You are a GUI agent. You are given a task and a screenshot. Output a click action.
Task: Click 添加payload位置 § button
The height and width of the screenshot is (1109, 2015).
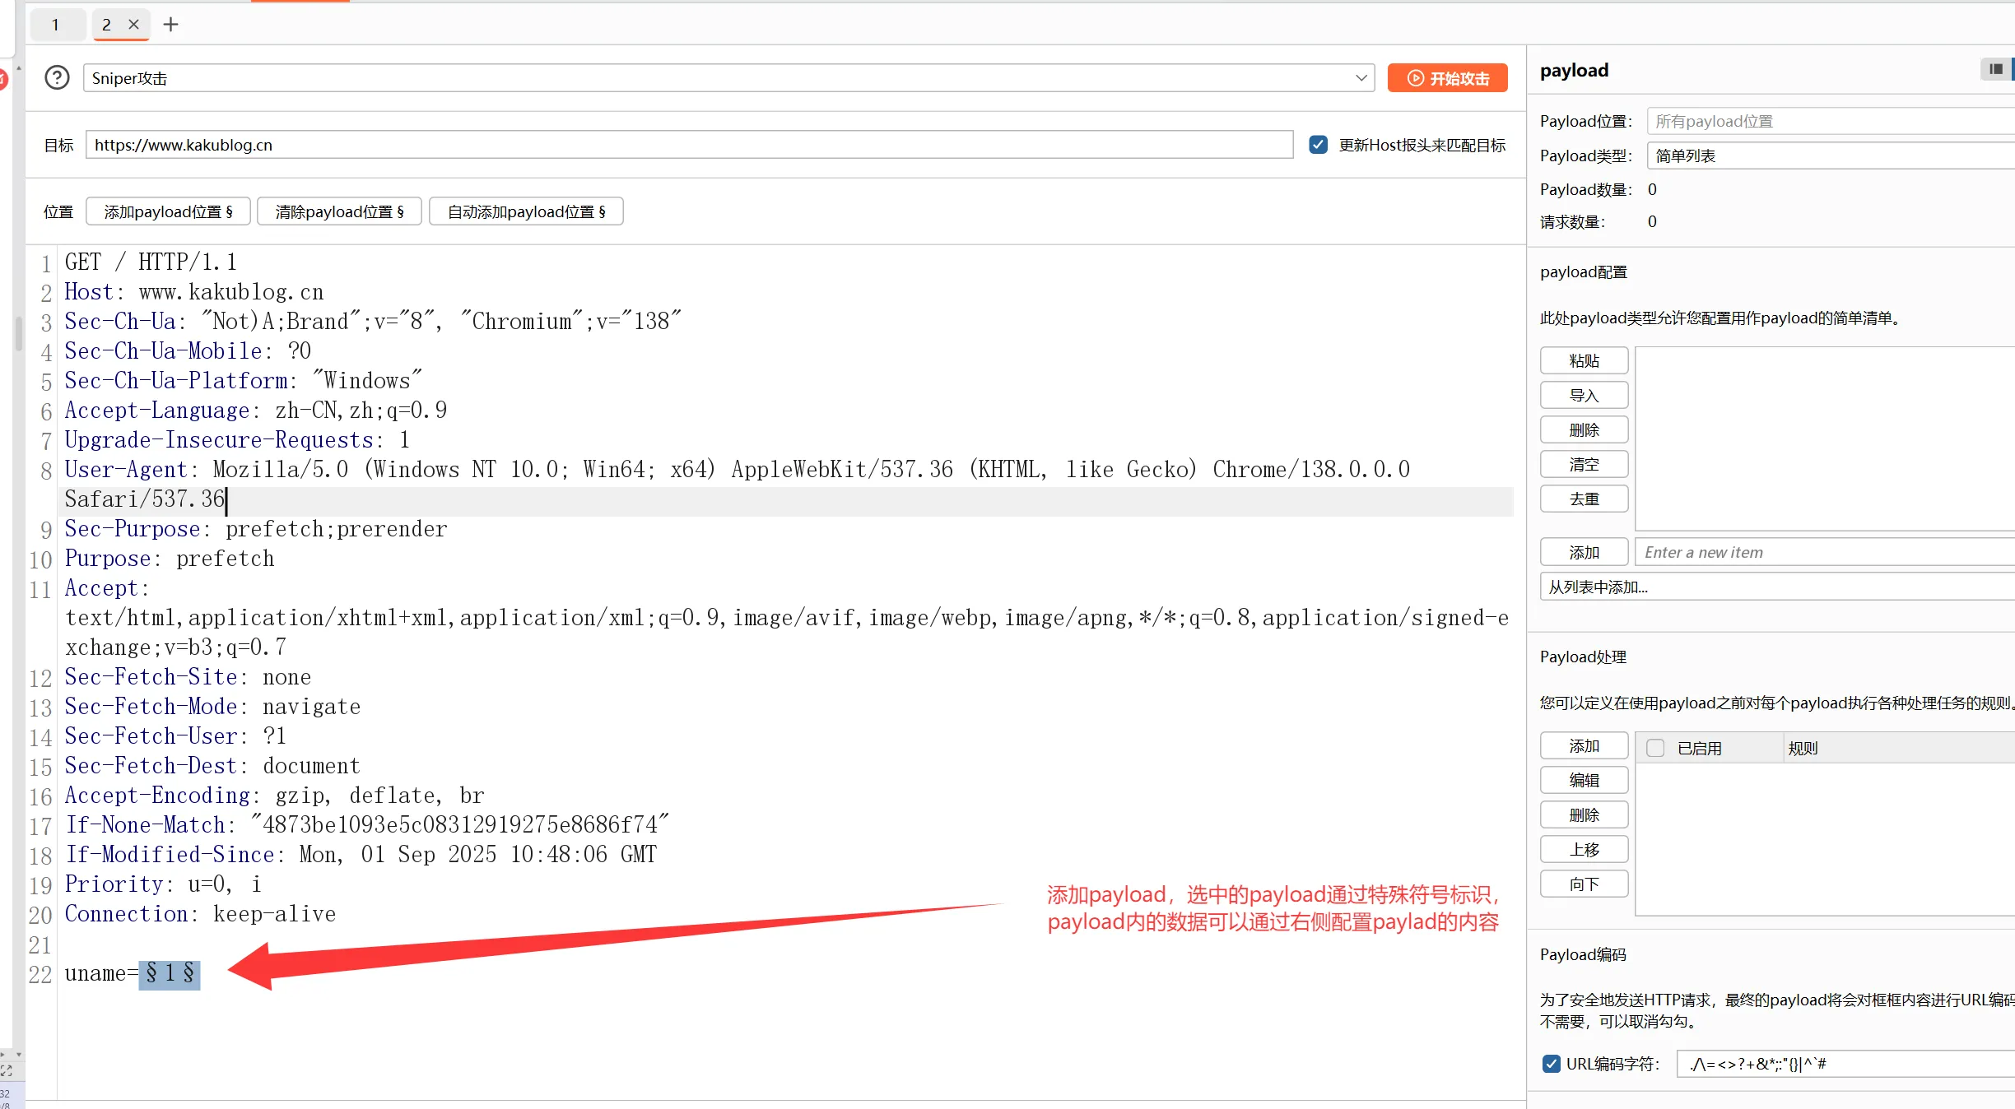click(168, 211)
